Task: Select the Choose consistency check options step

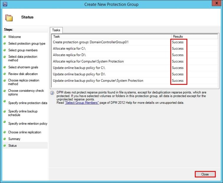Action: click(x=26, y=92)
